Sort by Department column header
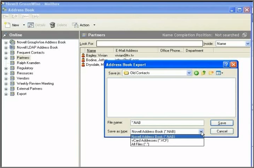This screenshot has width=254, height=168. [x=199, y=50]
